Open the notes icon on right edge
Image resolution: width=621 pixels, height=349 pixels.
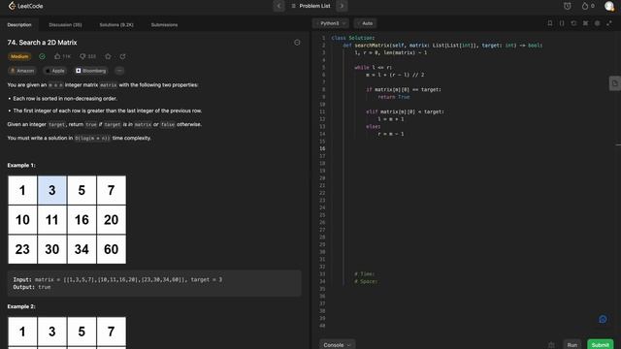(614, 83)
